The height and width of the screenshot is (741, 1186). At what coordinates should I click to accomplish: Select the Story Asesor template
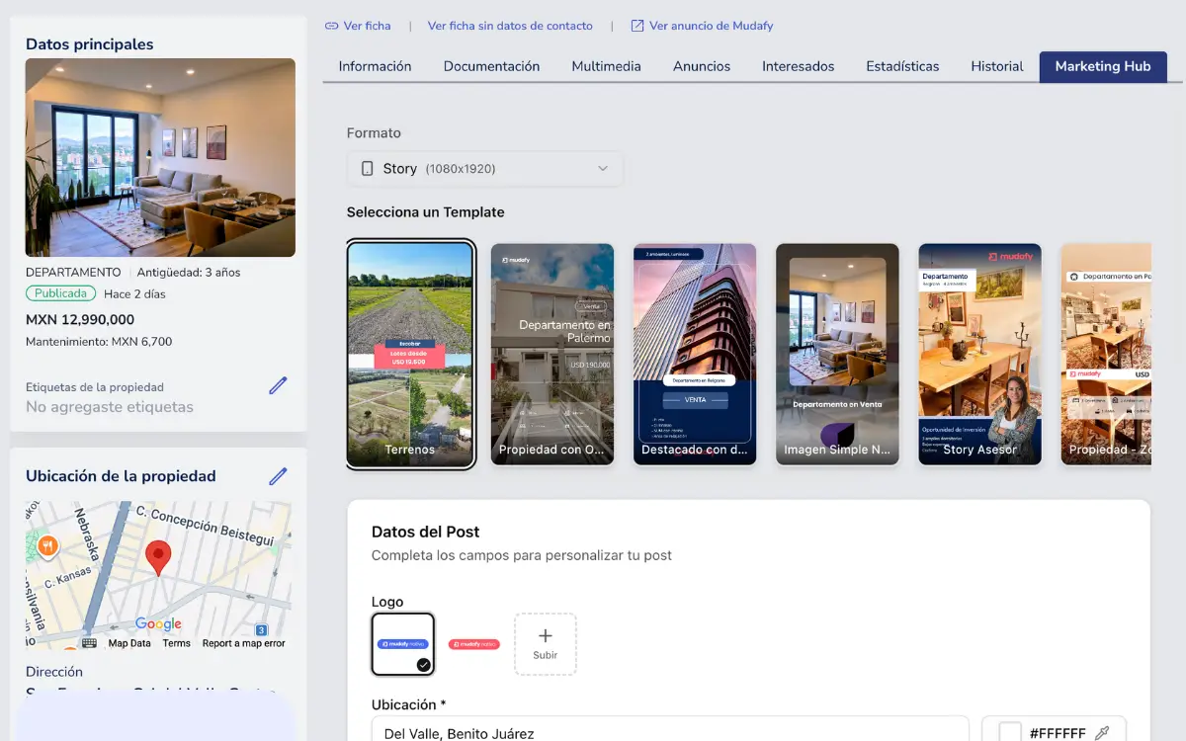pyautogui.click(x=979, y=354)
